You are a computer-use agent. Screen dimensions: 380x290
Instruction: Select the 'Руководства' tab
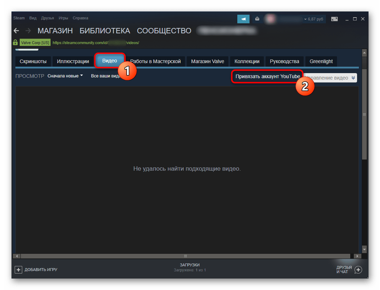pyautogui.click(x=284, y=61)
